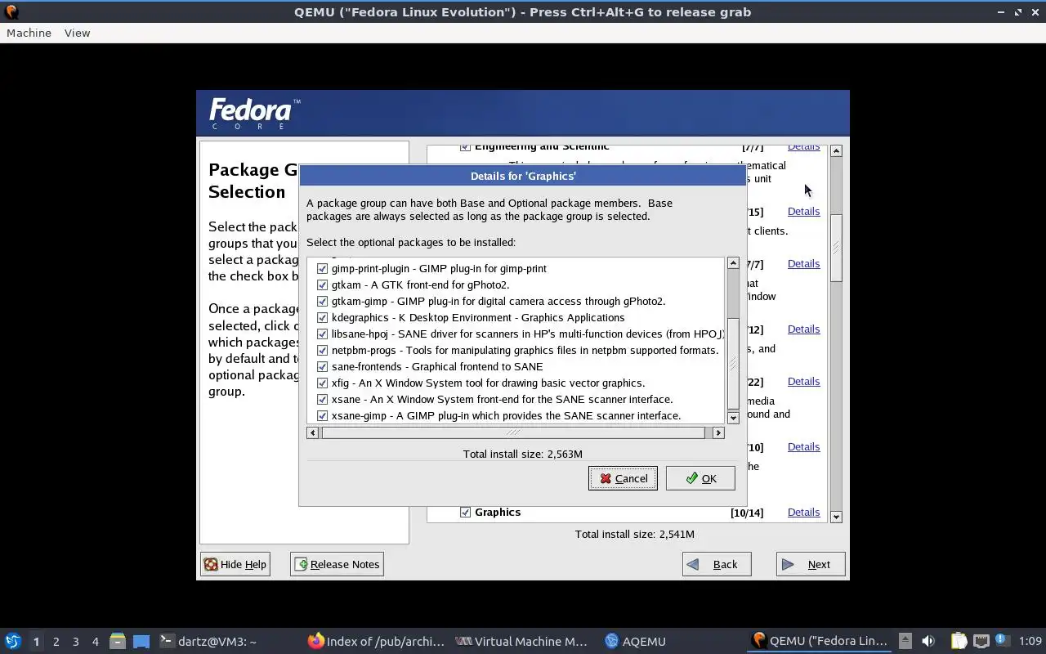Uncheck the netpbm-progs package
Viewport: 1046px width, 654px height.
322,350
